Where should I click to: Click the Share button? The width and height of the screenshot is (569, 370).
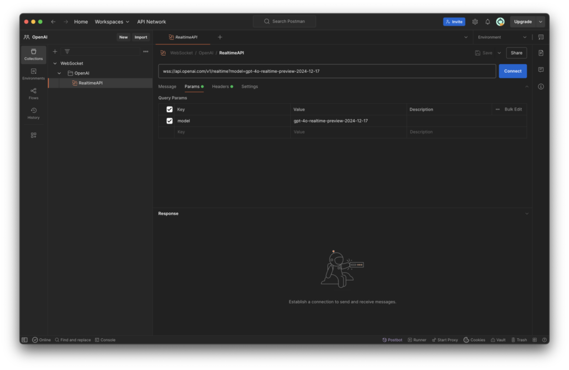click(516, 53)
